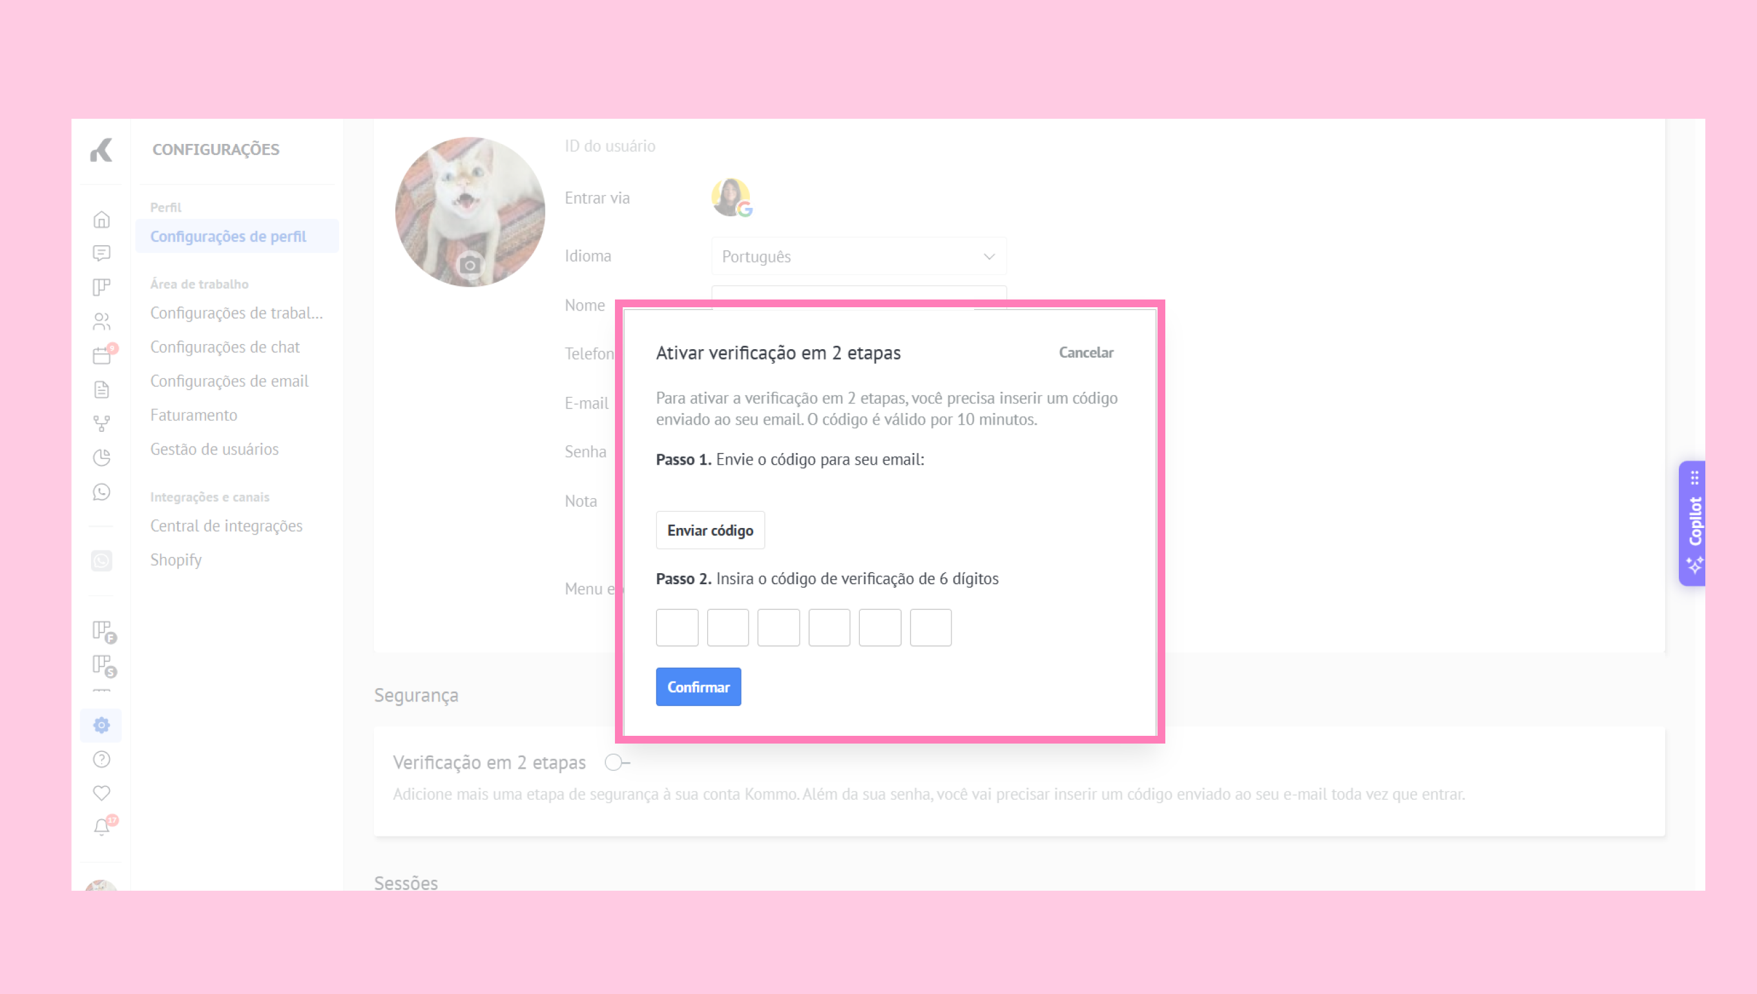Screen dimensions: 1757x994
Task: Open Central de integrações
Action: pos(226,525)
